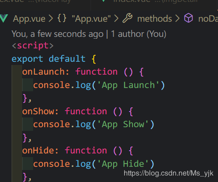Click the purple cube method icon
The height and width of the screenshot is (182, 218).
pos(189,18)
